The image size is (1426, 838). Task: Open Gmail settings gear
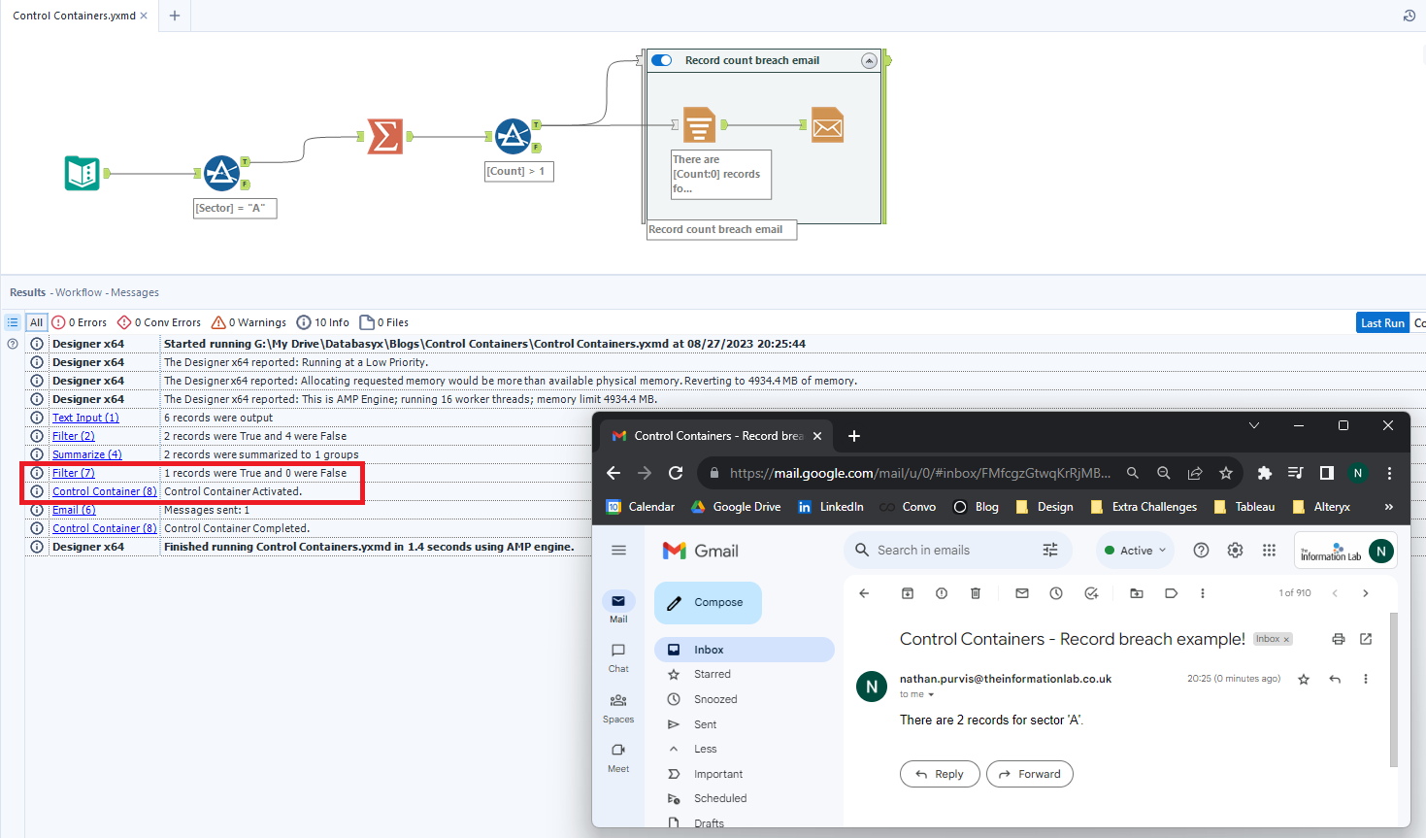1235,550
